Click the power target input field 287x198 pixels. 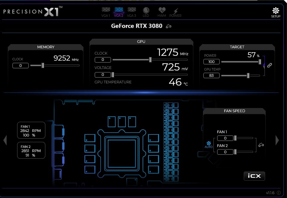point(211,61)
